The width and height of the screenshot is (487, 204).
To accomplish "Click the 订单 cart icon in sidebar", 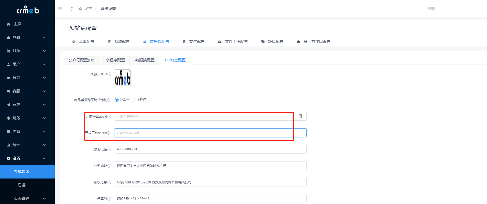I will pos(8,51).
